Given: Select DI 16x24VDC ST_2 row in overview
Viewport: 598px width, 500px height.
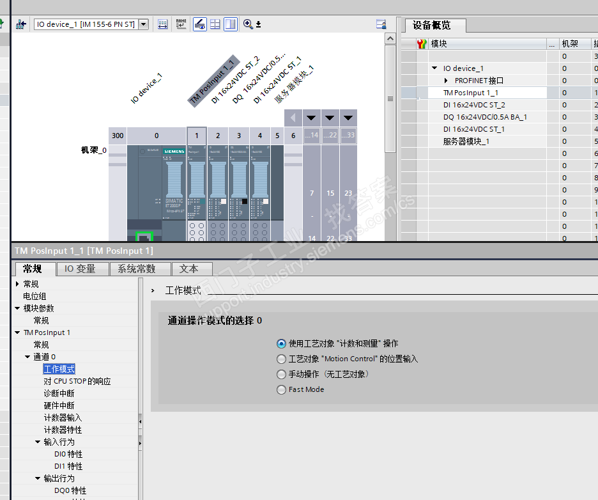Looking at the screenshot, I should pyautogui.click(x=487, y=105).
